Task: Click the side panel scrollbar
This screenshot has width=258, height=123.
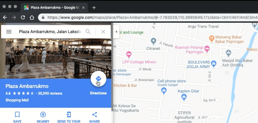Action: 112,67
